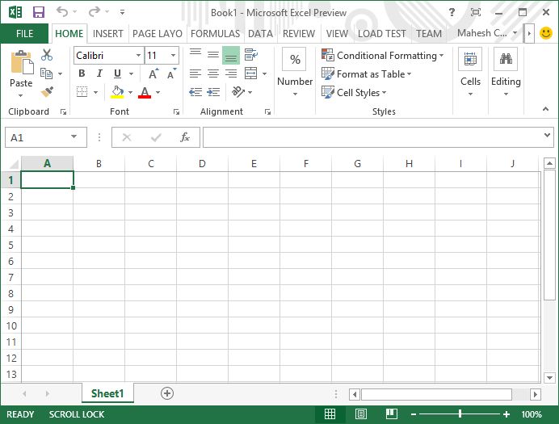Screen dimensions: 559x424
Task: Click zoom out minus button
Action: pos(414,414)
